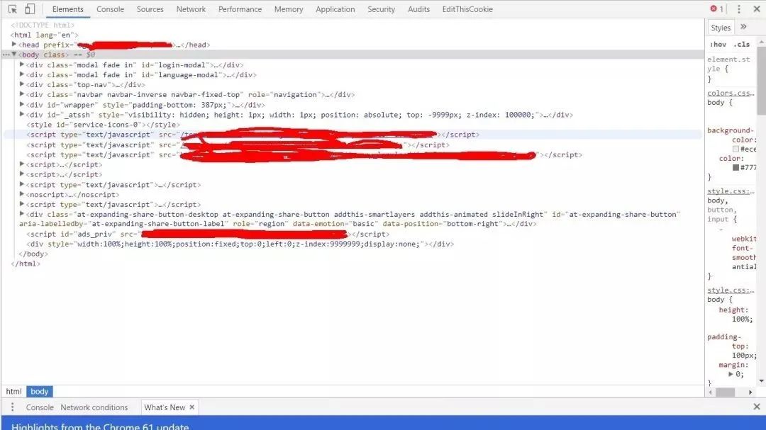Select the display:none fixed div row

(x=240, y=244)
